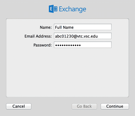
Task: Click blank space after Full Name text
Action: pyautogui.click(x=92, y=27)
